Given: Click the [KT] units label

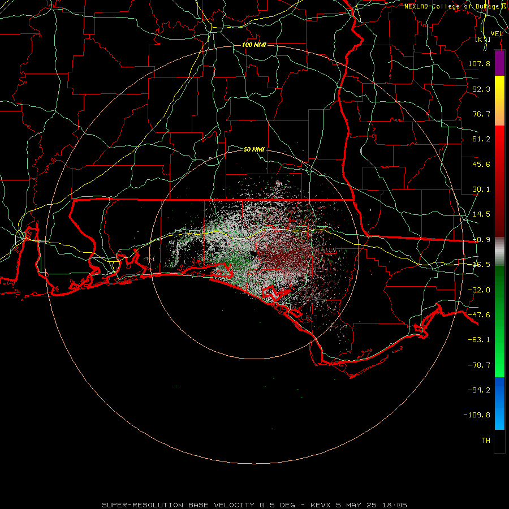Looking at the screenshot, I should point(483,39).
